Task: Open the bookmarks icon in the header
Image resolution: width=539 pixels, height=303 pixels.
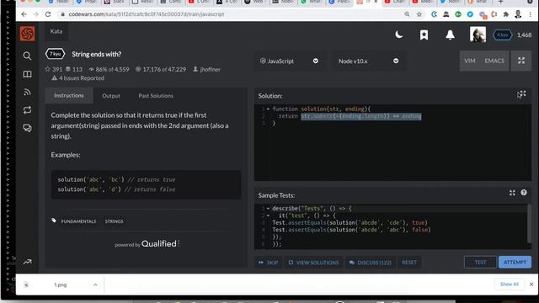Action: [x=424, y=35]
